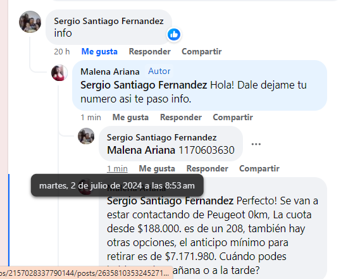Open three-dot options for the phone number comment

[256, 144]
